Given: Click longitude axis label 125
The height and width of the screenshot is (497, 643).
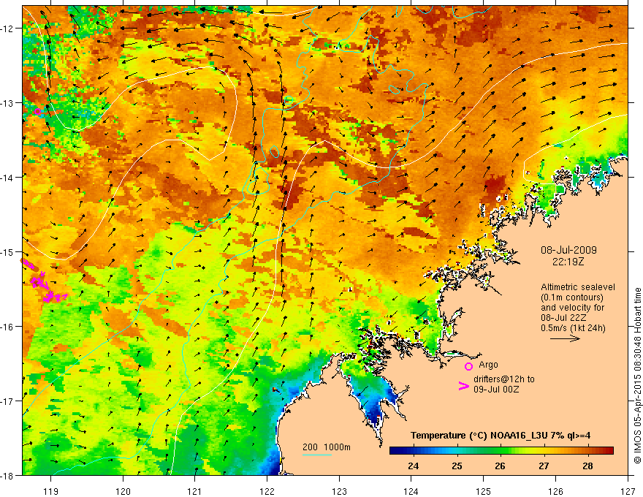Looking at the screenshot, I should 484,491.
